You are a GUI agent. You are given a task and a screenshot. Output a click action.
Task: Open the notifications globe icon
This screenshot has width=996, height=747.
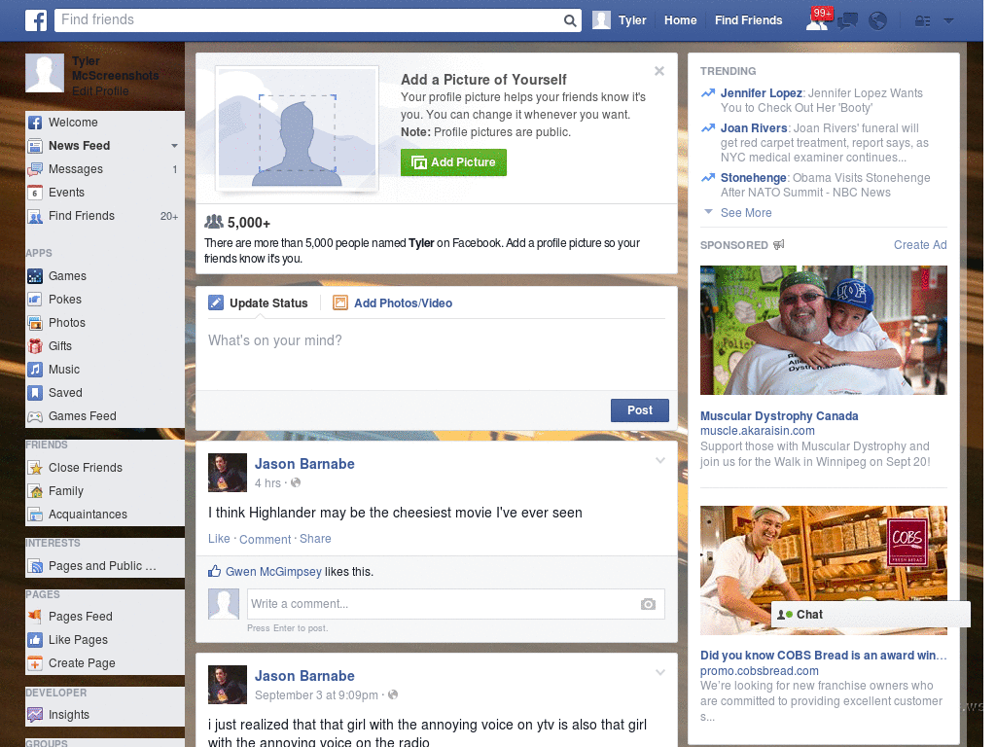877,21
